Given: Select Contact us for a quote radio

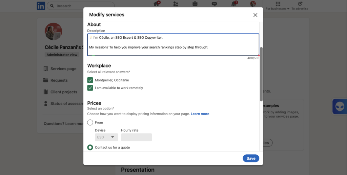Looking at the screenshot, I should click(90, 147).
